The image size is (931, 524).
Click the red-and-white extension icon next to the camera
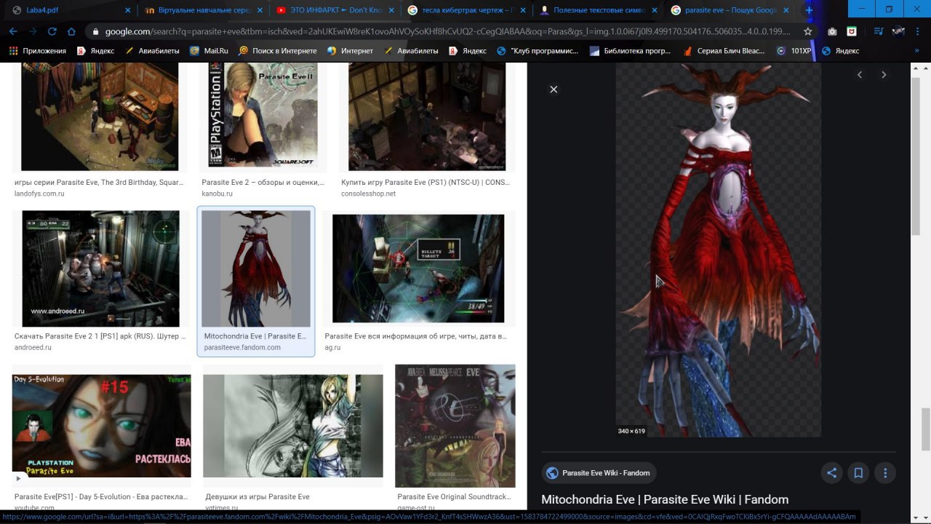pyautogui.click(x=852, y=31)
